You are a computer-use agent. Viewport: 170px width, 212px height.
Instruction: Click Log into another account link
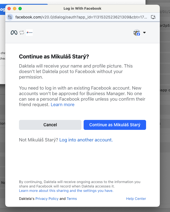(86, 140)
